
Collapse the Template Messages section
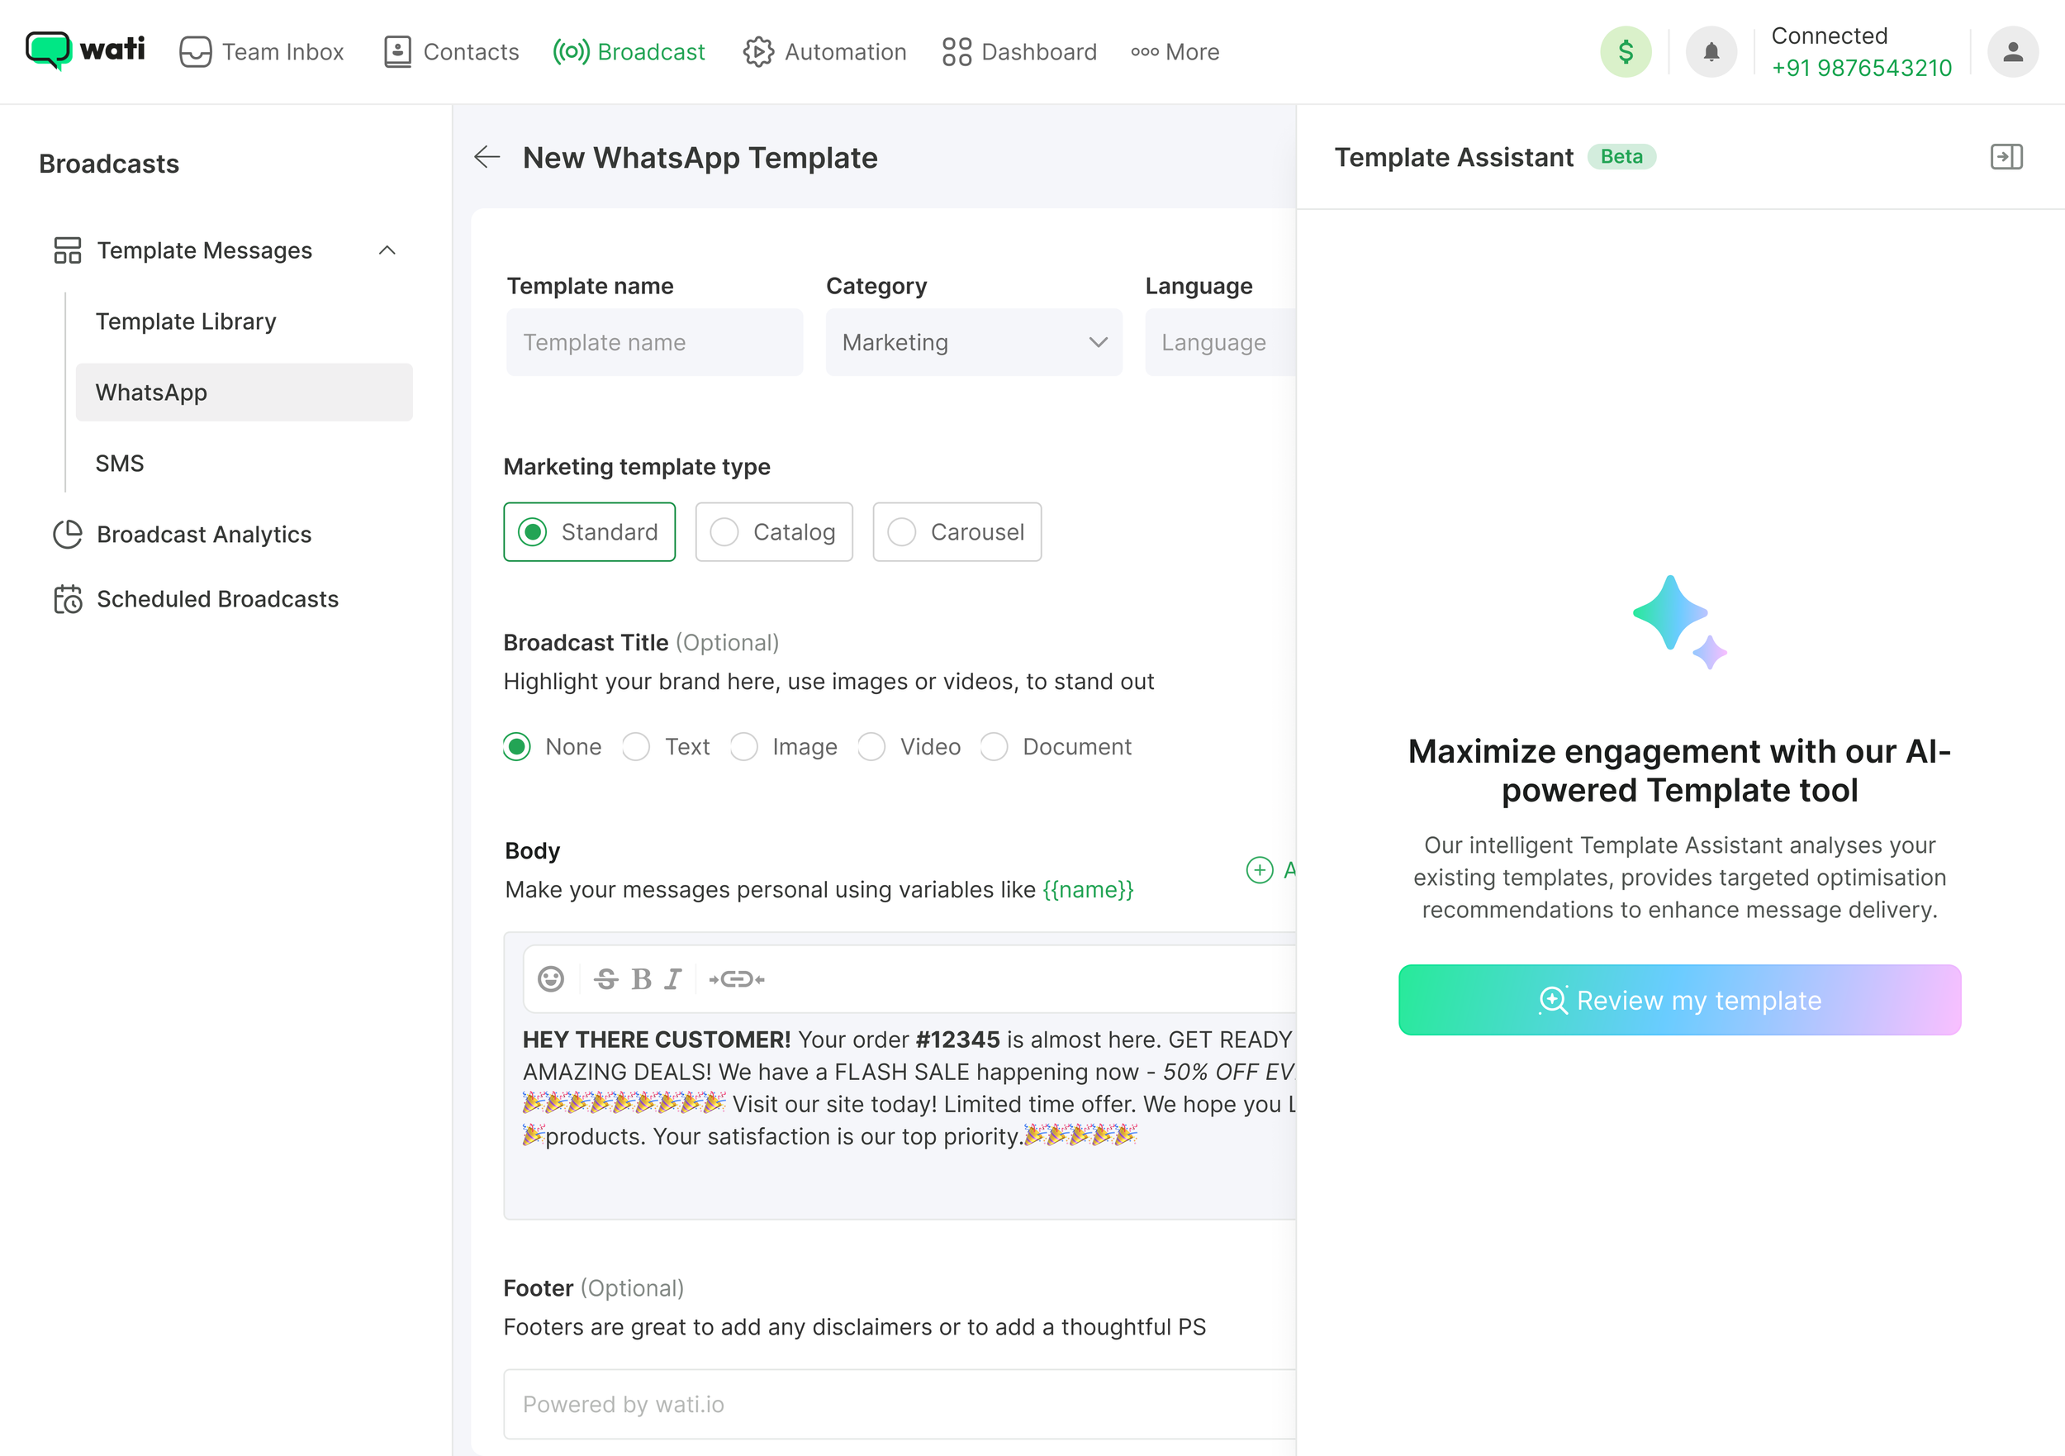387,250
